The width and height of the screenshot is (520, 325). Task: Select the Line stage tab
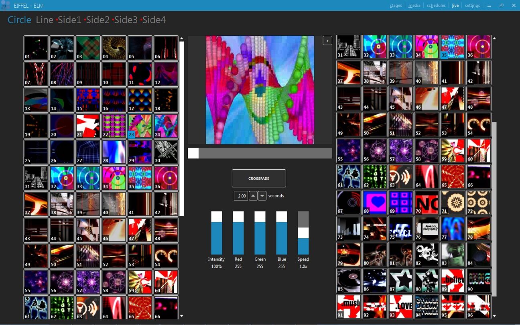click(x=45, y=20)
